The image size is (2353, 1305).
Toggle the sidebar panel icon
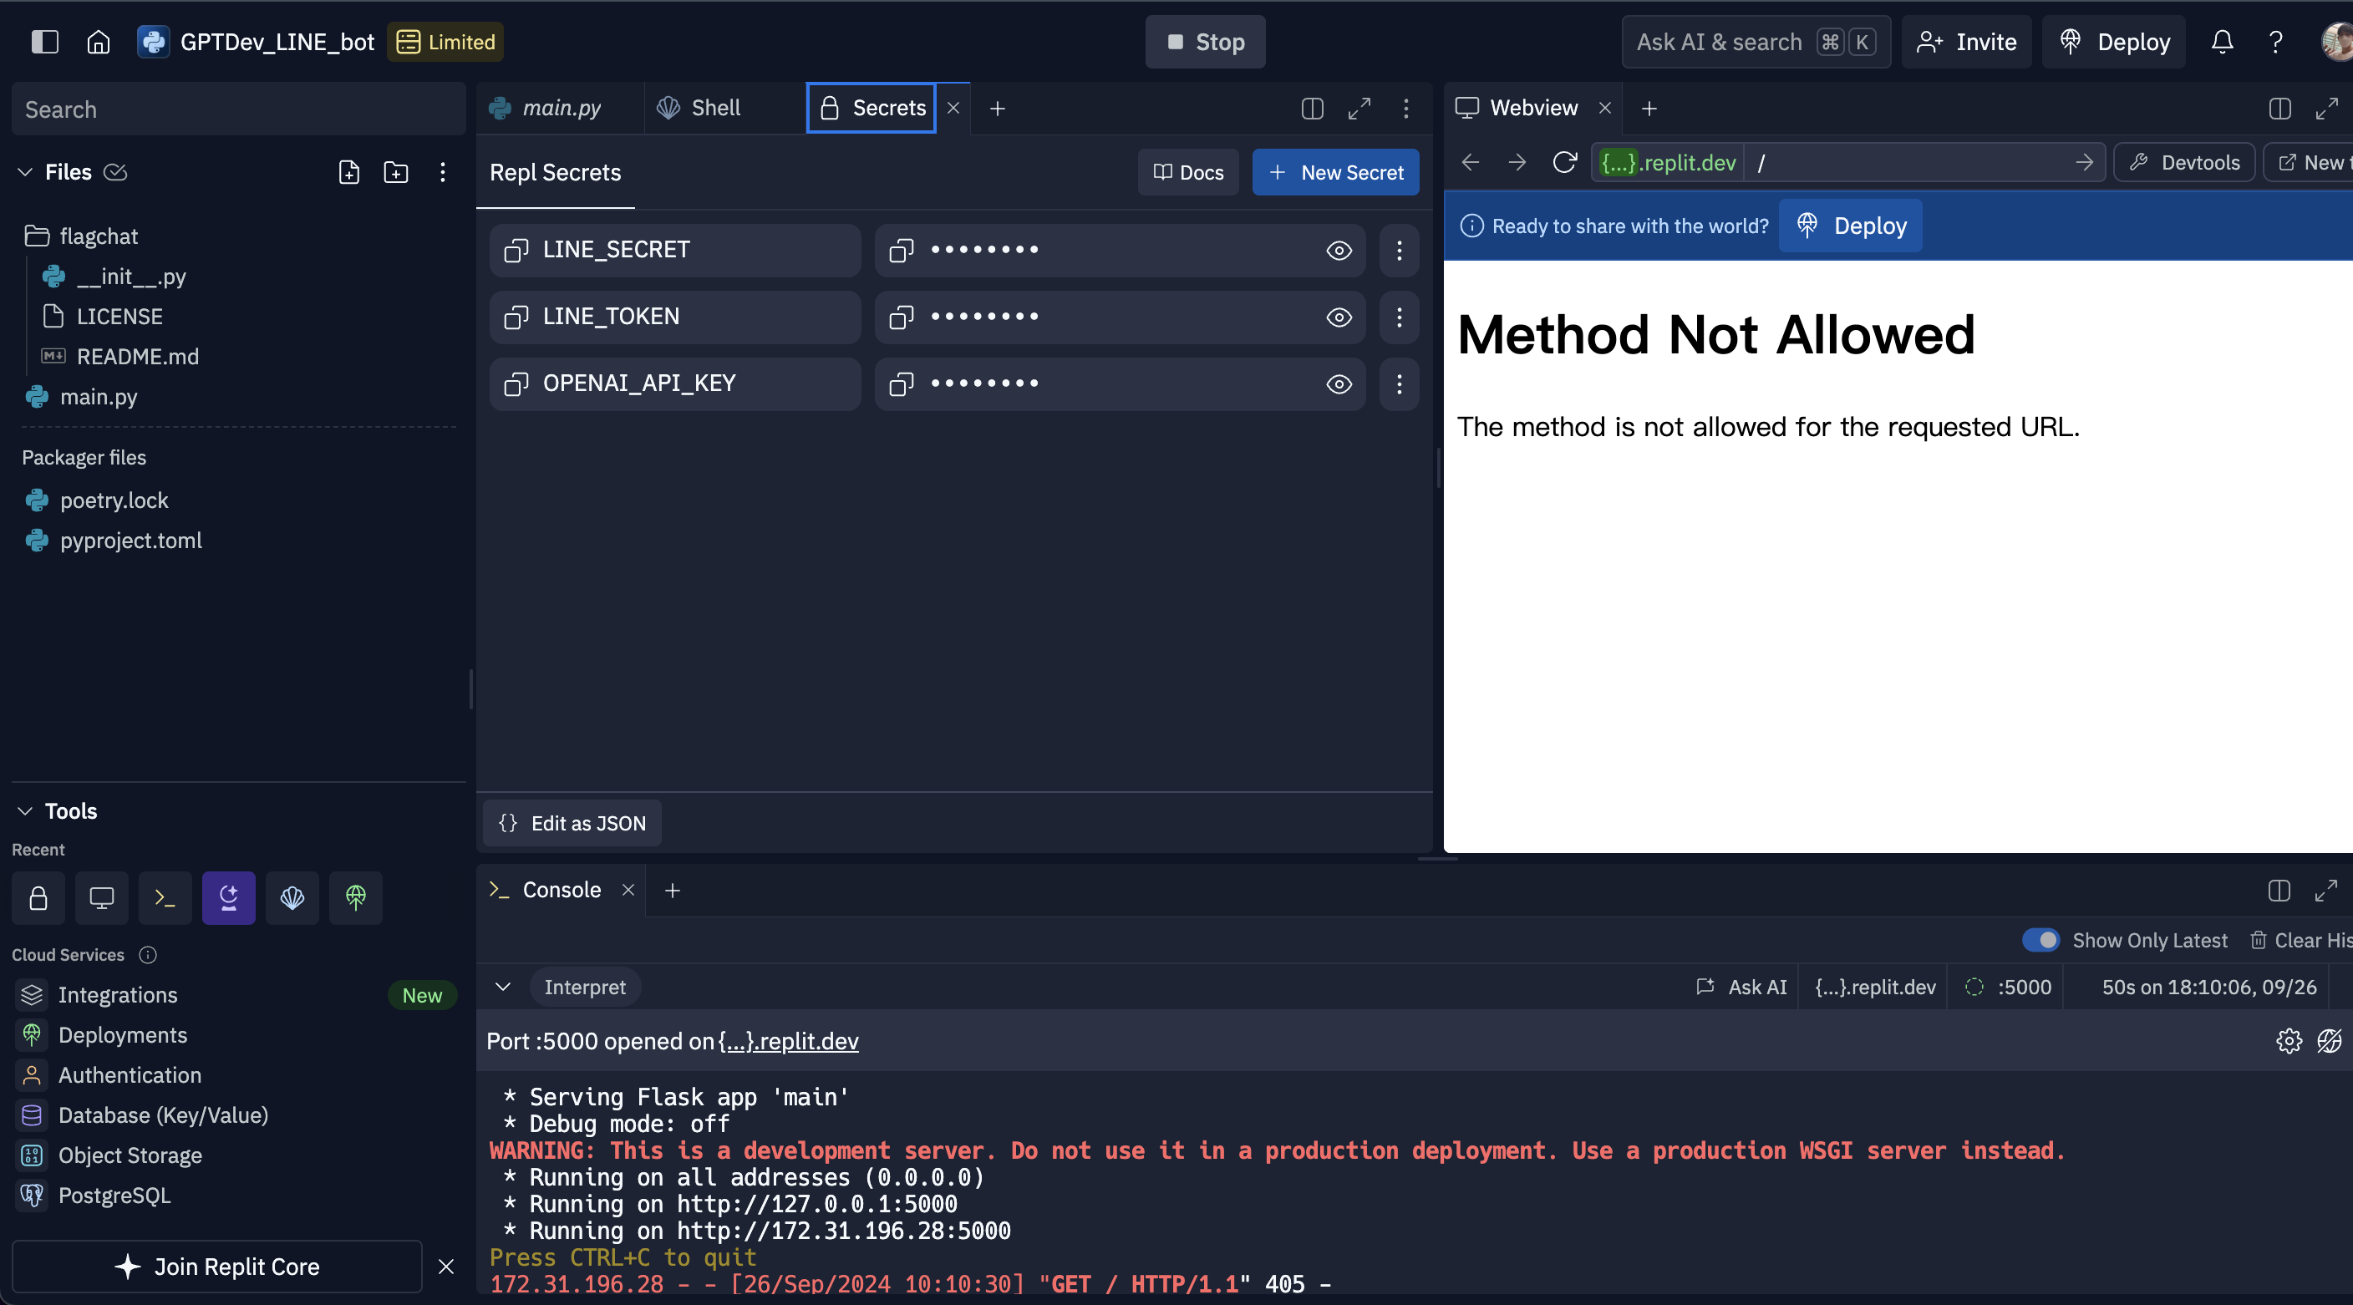point(45,42)
